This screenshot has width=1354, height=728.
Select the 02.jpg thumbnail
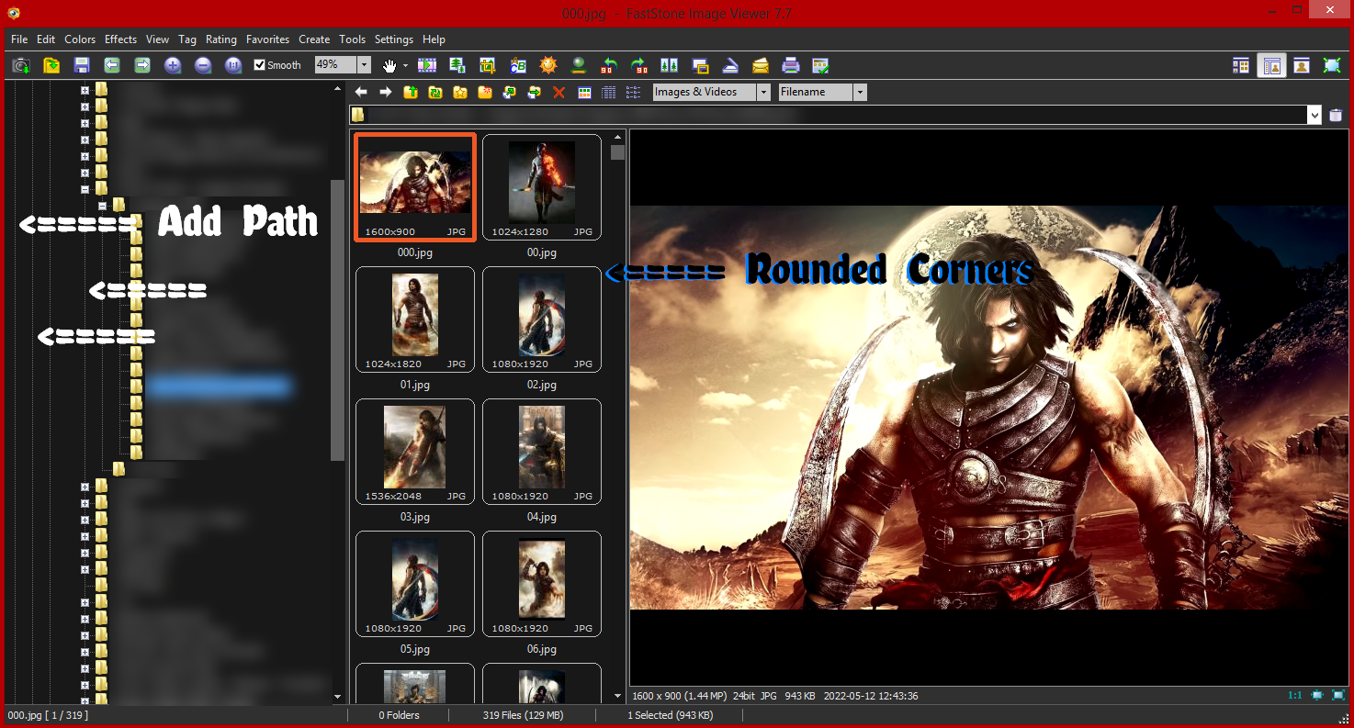click(542, 319)
